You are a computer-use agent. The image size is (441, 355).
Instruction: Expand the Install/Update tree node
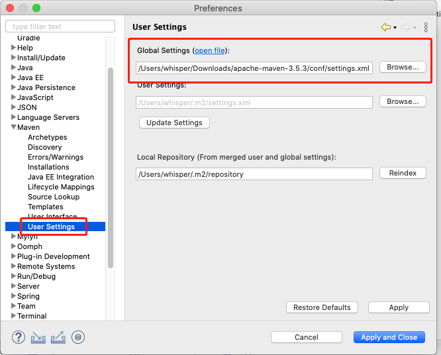13,58
